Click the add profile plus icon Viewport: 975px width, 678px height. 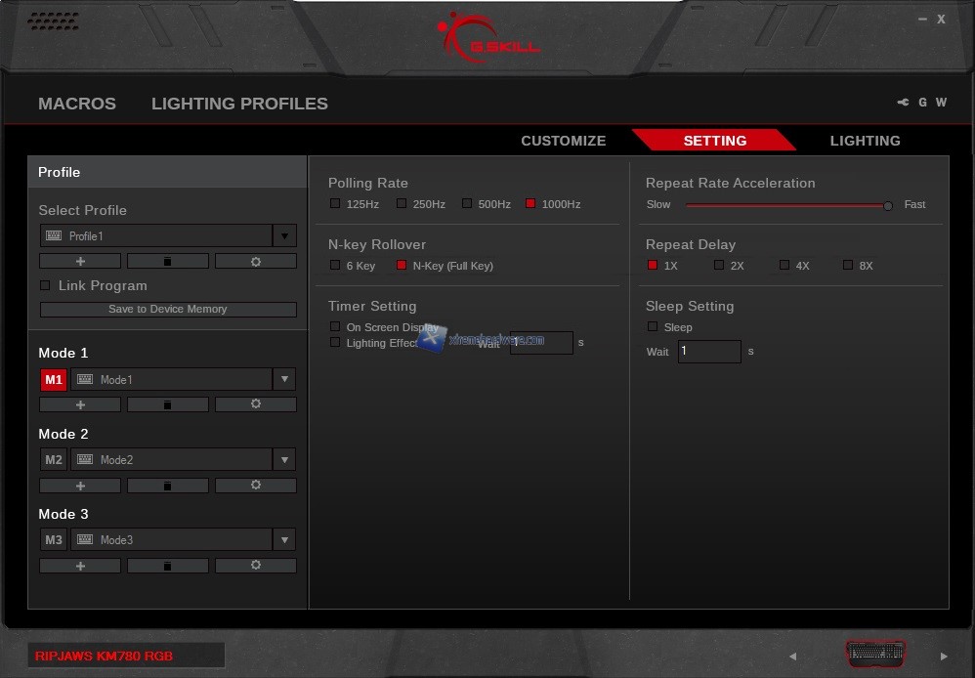(x=80, y=261)
